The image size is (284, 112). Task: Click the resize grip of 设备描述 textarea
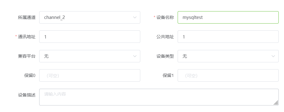click(276, 103)
